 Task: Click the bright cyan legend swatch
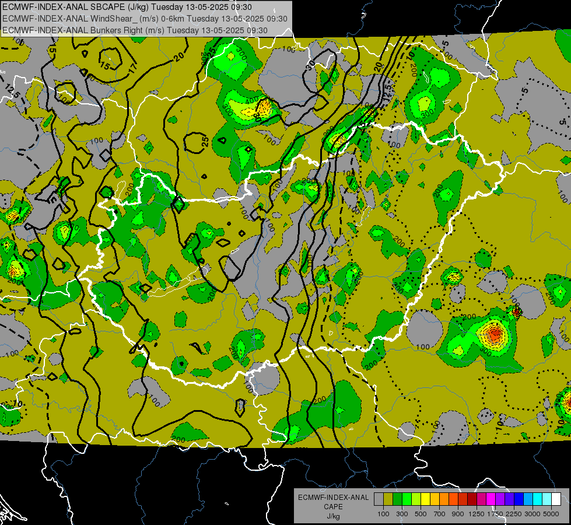coord(538,499)
